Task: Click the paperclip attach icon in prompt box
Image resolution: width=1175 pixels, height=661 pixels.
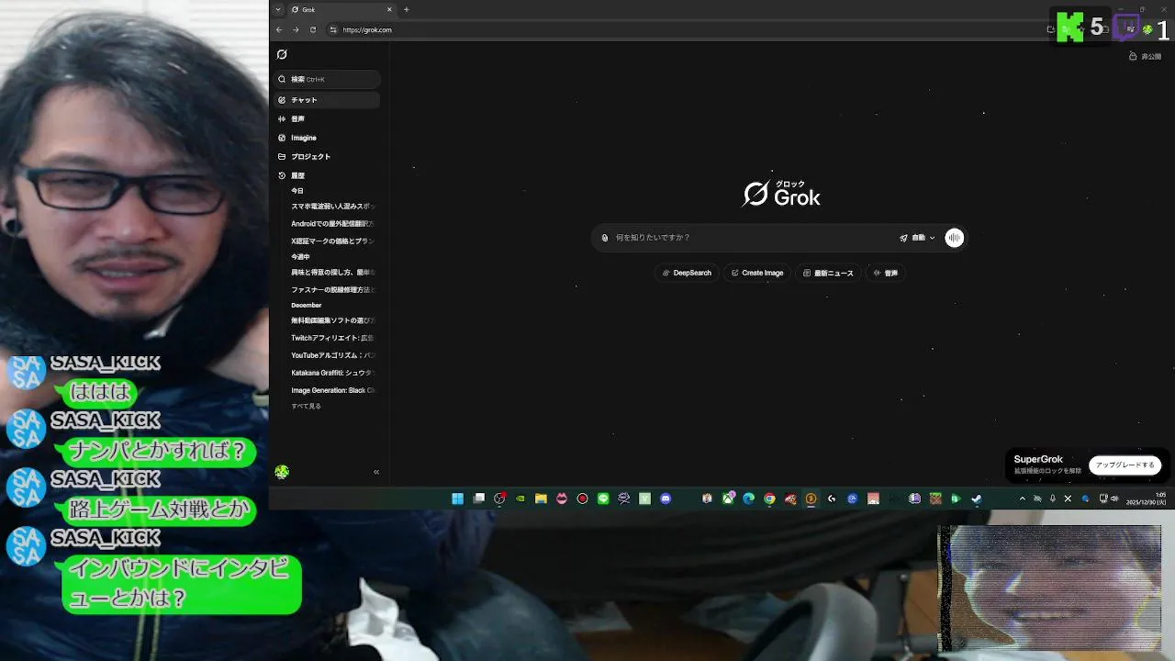Action: pos(605,238)
